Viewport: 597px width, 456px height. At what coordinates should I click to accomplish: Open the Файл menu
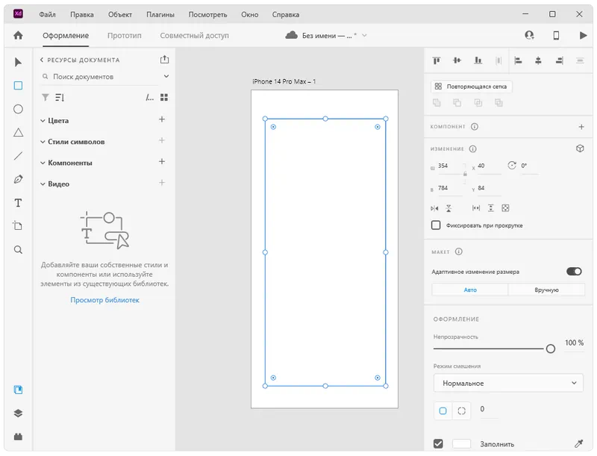[47, 14]
